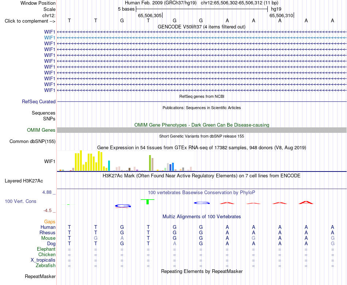Open the 'H3K27Ac Mark' ENCODE track title
347x285 pixels.
click(x=202, y=176)
